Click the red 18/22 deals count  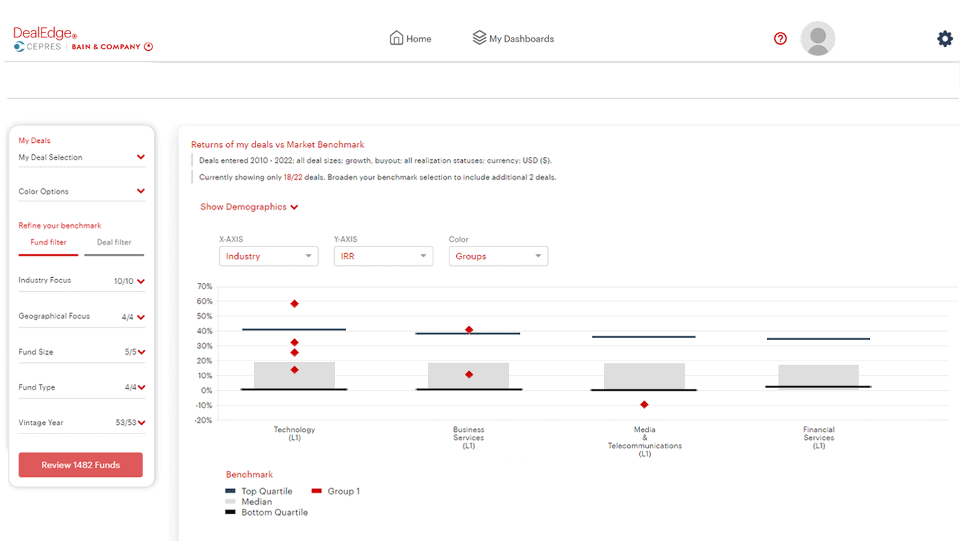pos(293,178)
